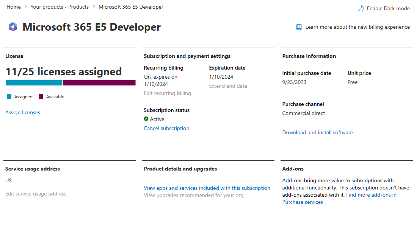
Task: Click the Available legend label
Action: click(x=55, y=96)
